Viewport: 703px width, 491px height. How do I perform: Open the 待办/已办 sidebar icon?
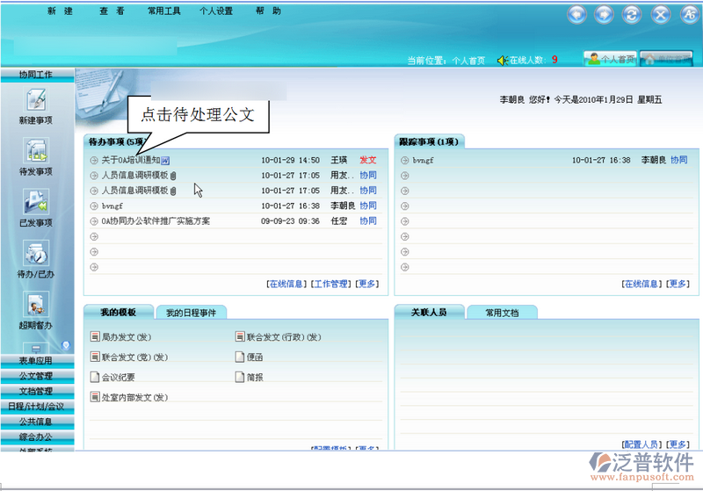pyautogui.click(x=35, y=255)
